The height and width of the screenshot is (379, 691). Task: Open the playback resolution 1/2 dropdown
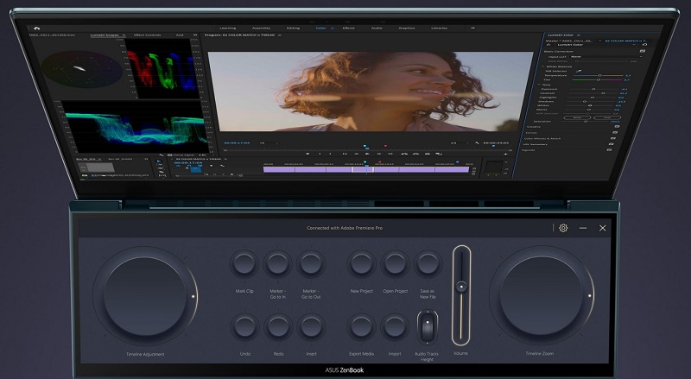point(459,142)
